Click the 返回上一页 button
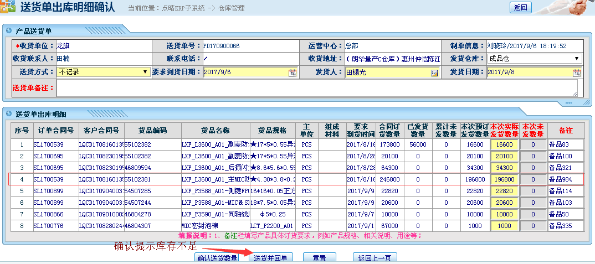This screenshot has height=264, width=595. pos(375,258)
